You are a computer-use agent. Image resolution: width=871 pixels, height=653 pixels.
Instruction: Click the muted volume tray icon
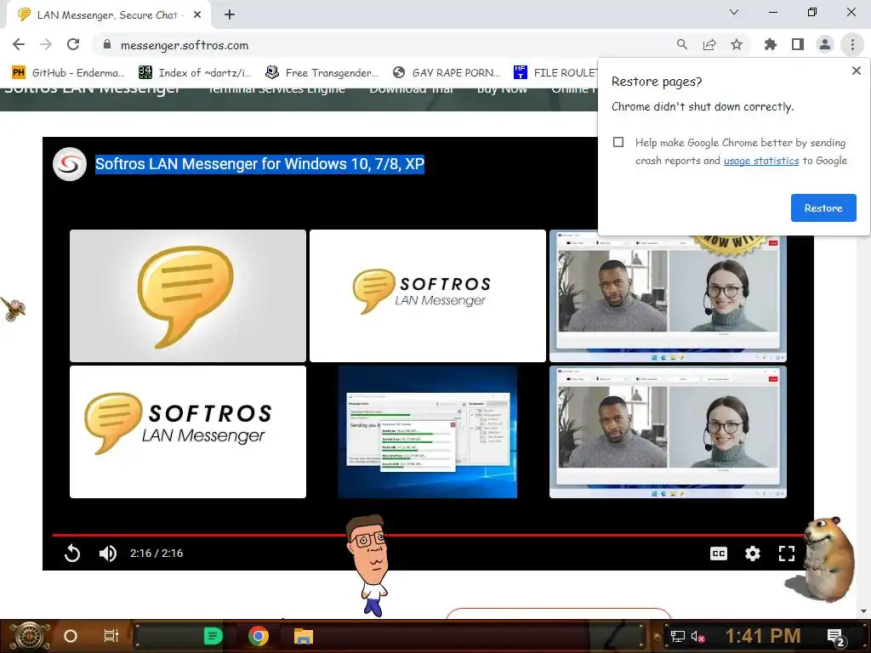tap(697, 636)
